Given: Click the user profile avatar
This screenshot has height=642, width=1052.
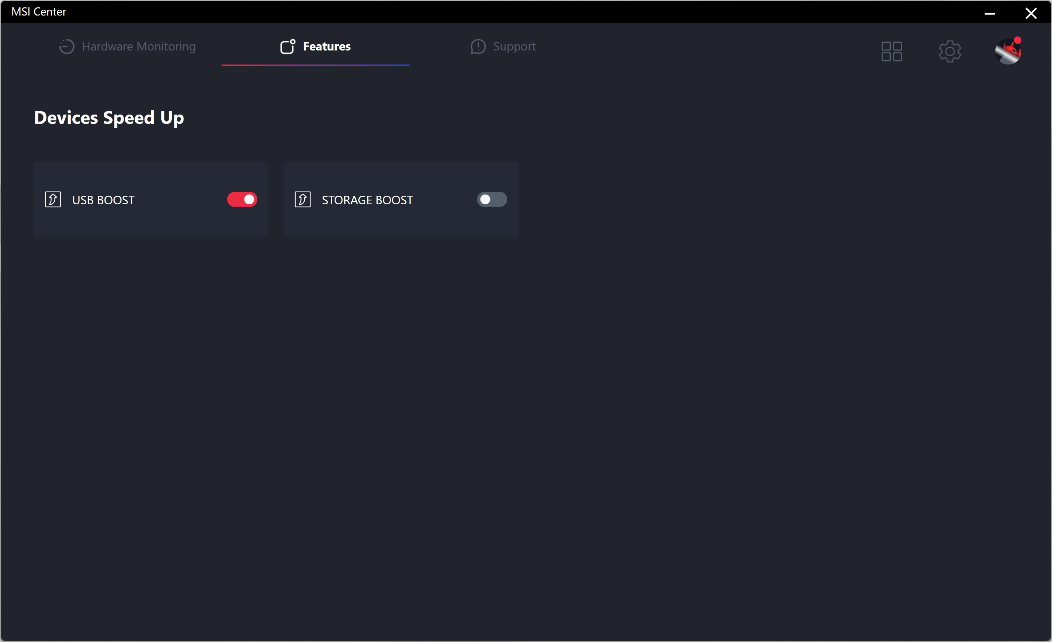Looking at the screenshot, I should pyautogui.click(x=1008, y=52).
